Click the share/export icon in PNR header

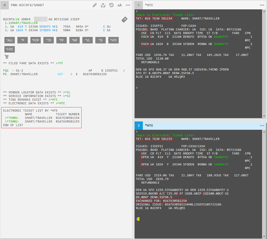coord(103,5)
